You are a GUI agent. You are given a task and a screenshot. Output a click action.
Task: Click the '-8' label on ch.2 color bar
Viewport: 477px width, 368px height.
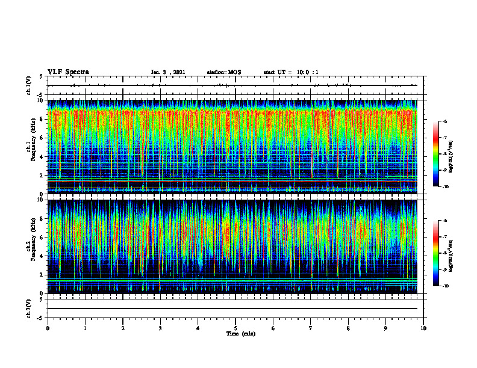[445, 253]
